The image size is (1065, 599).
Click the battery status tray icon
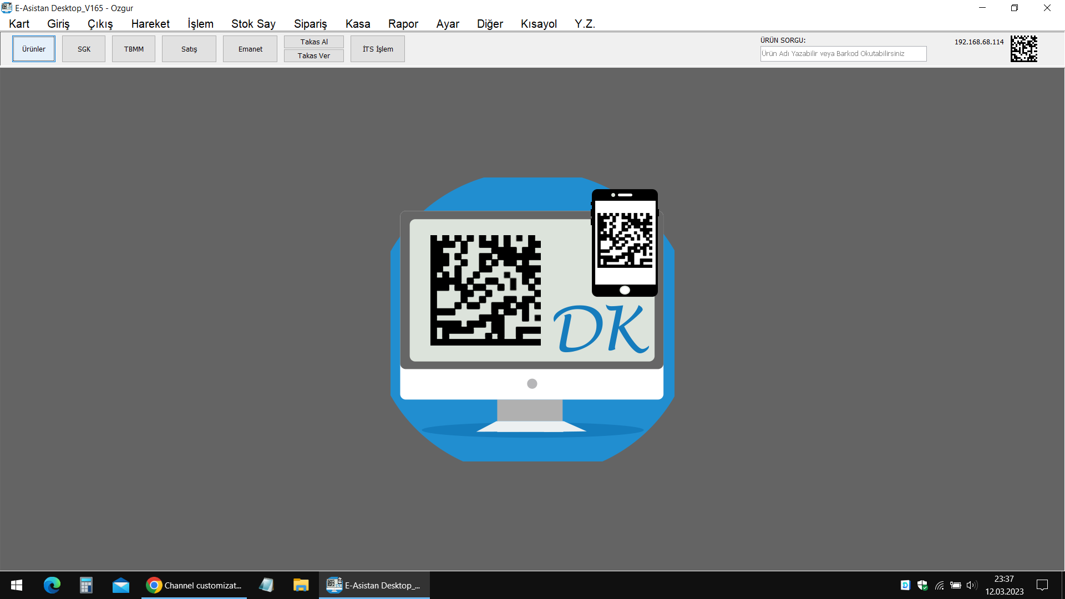coord(956,585)
